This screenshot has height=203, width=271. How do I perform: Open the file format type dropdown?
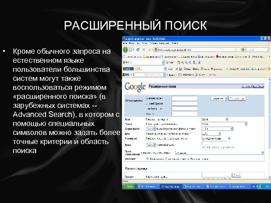[218, 129]
